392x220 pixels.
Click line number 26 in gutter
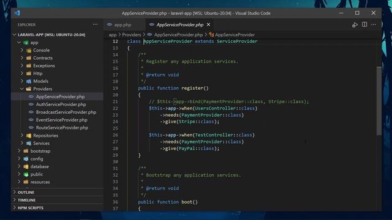click(x=115, y=135)
